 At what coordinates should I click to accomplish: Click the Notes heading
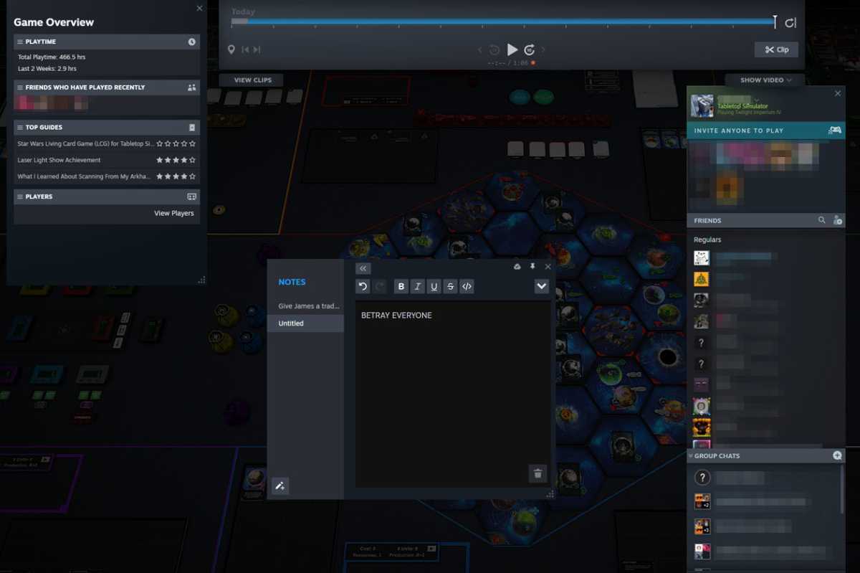[292, 282]
